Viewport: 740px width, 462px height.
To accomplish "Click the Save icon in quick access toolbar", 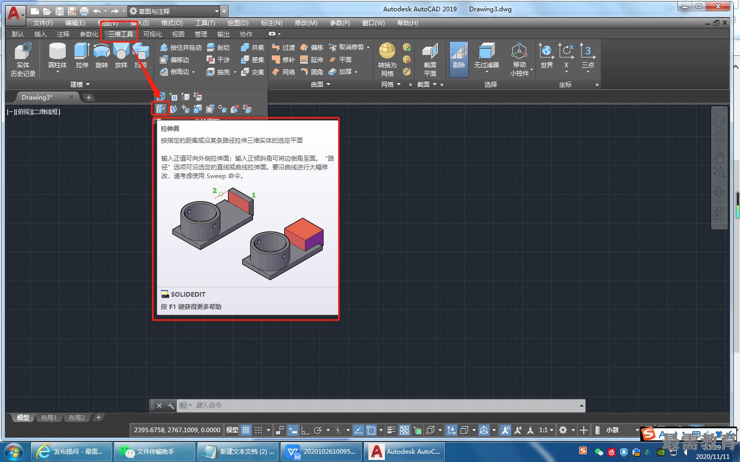I will coord(60,11).
